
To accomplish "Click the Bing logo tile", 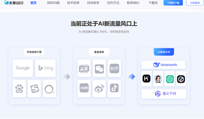I will pyautogui.click(x=45, y=68).
